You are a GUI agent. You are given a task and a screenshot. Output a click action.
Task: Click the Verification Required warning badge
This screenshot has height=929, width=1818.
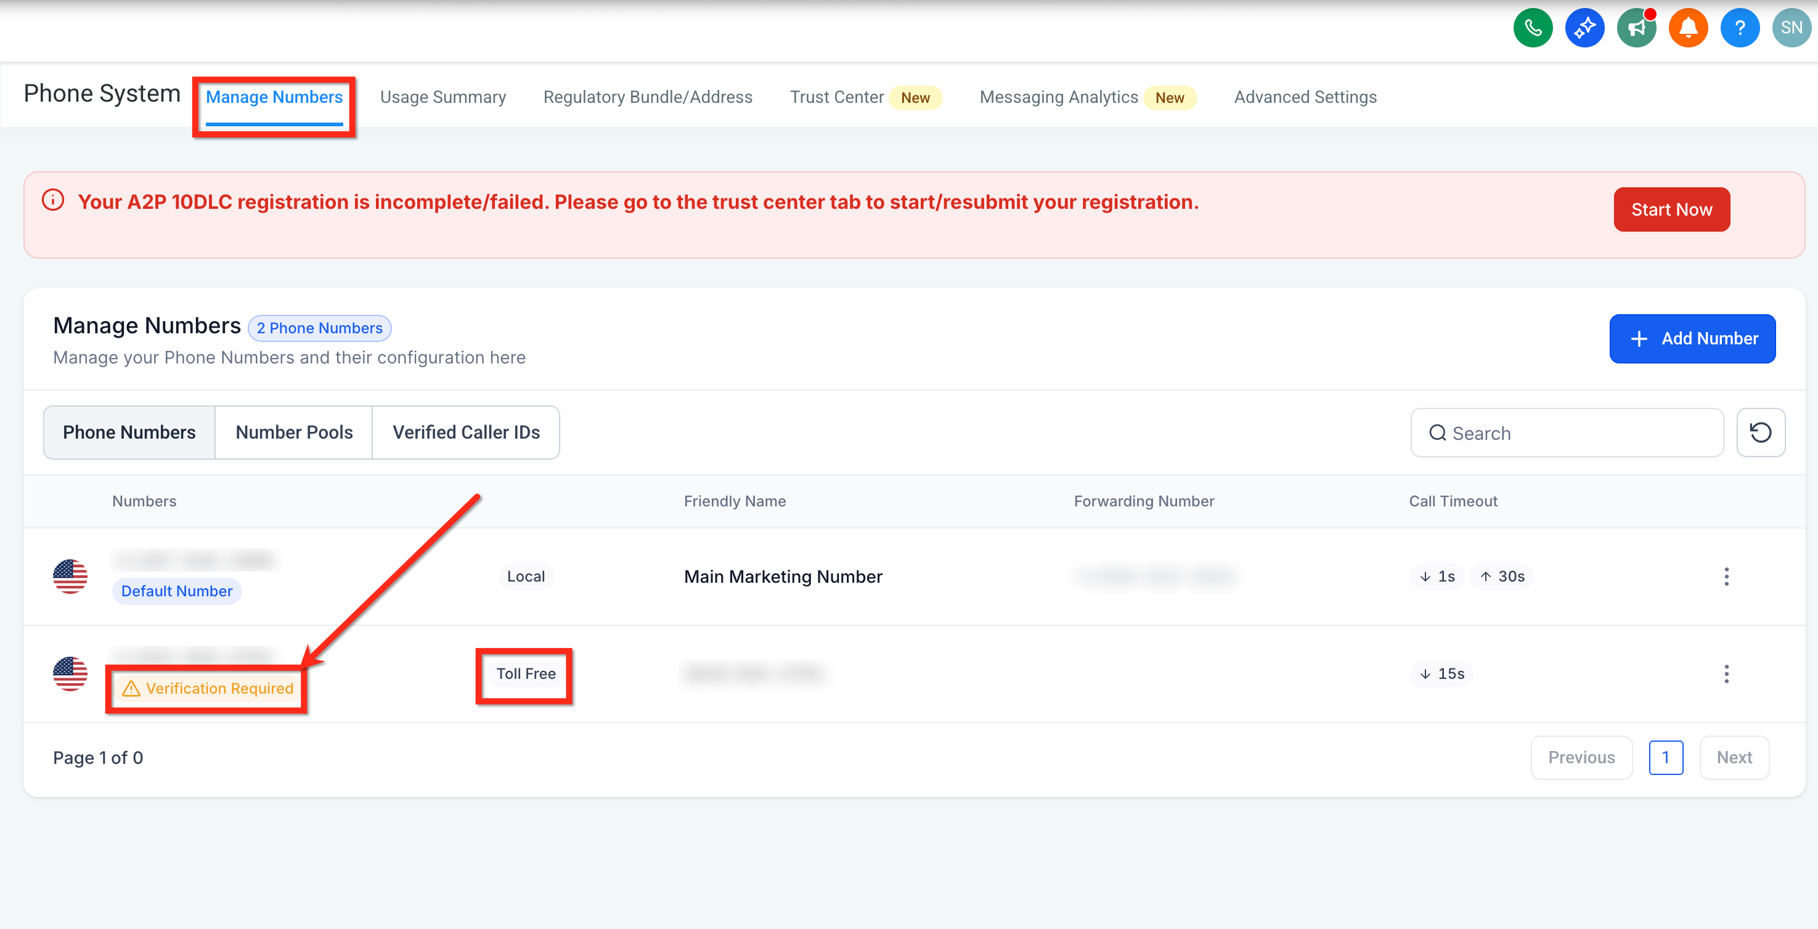click(x=208, y=689)
